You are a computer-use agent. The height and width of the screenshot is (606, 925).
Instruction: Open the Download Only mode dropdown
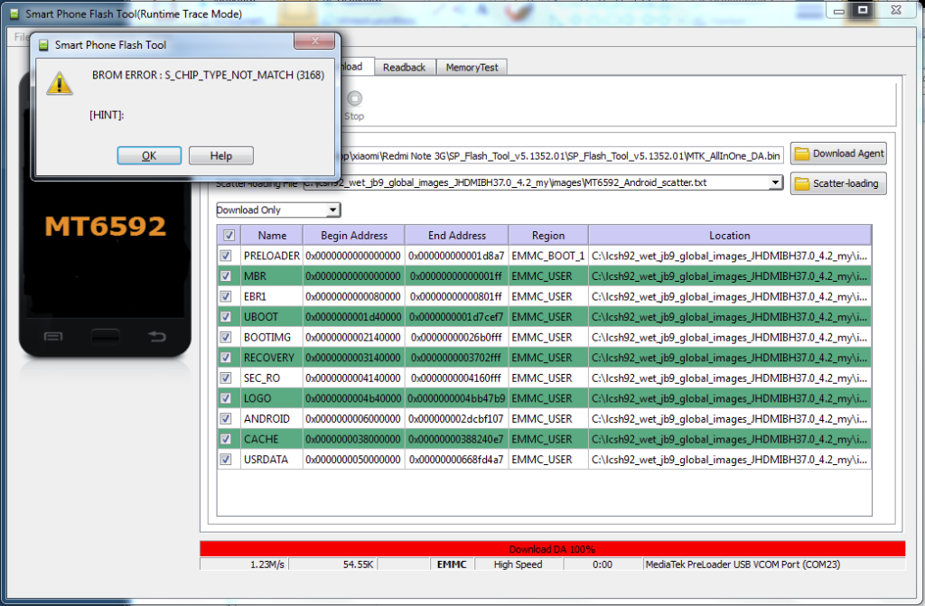coord(333,210)
